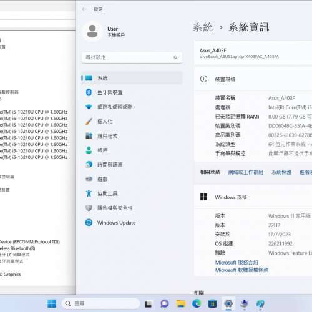Click the 尋找設定 search box
The image size is (312, 312).
pos(132,57)
